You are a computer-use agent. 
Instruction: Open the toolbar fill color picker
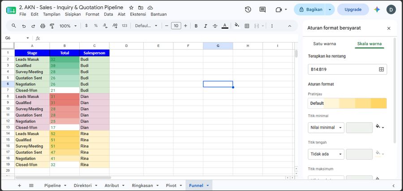click(237, 25)
